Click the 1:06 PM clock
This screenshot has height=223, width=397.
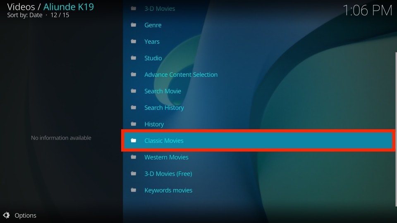[x=367, y=11]
